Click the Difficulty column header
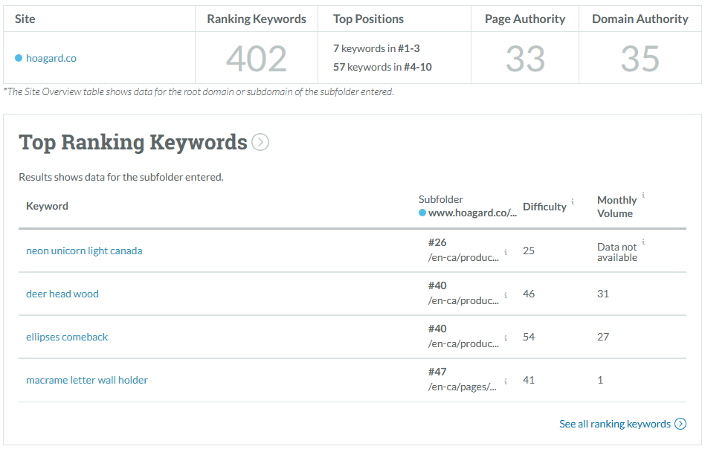The width and height of the screenshot is (705, 452). (544, 207)
